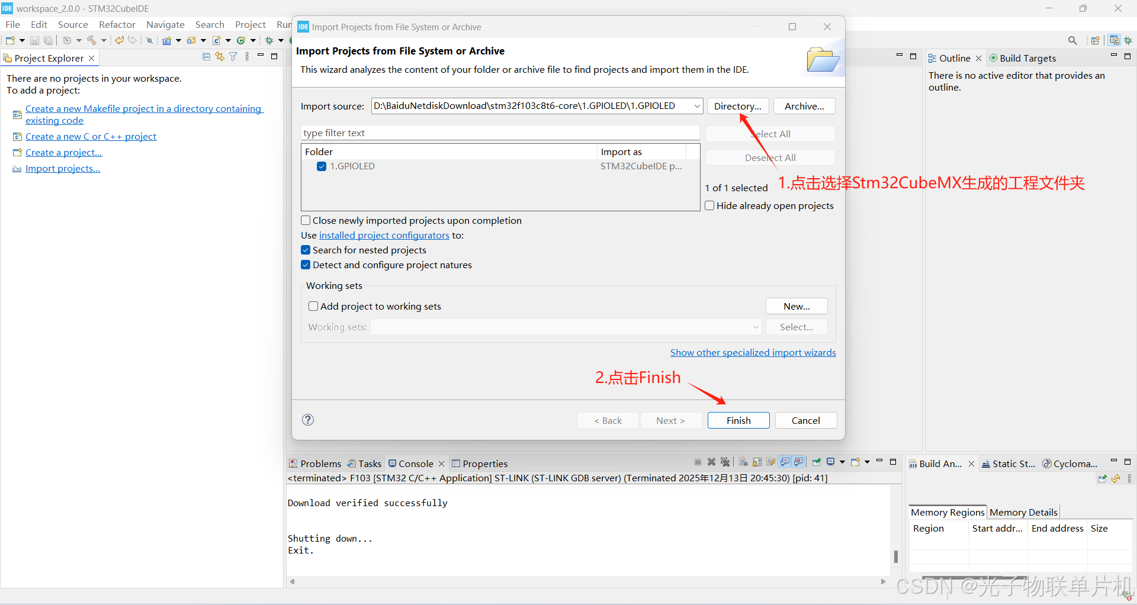Image resolution: width=1137 pixels, height=605 pixels.
Task: Open the Tasks tab
Action: coord(365,464)
